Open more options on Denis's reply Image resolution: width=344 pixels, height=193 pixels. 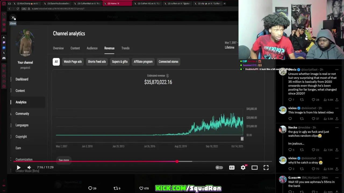337,70
